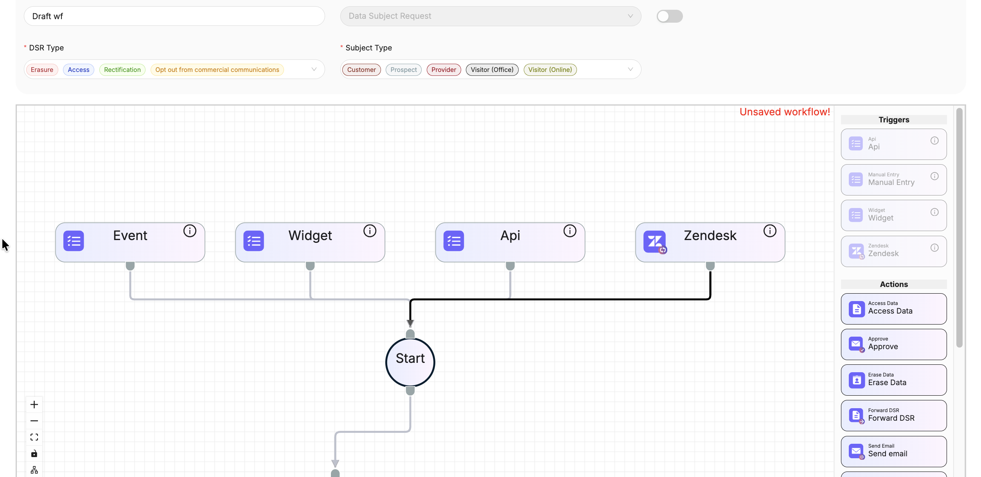Click the Erase Data action icon

click(857, 380)
